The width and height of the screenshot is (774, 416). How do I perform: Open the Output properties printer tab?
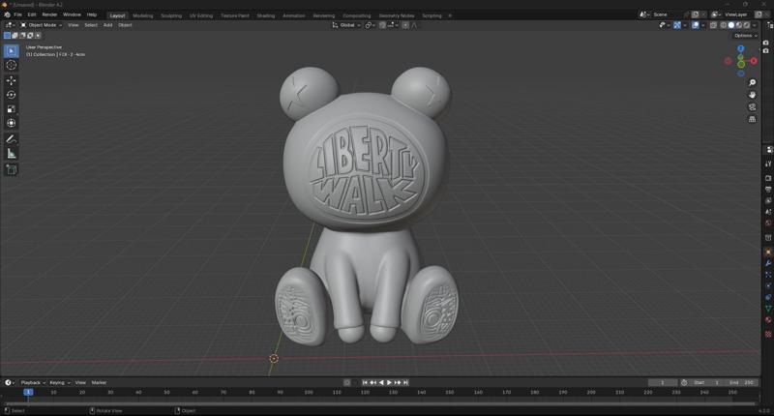tap(768, 190)
